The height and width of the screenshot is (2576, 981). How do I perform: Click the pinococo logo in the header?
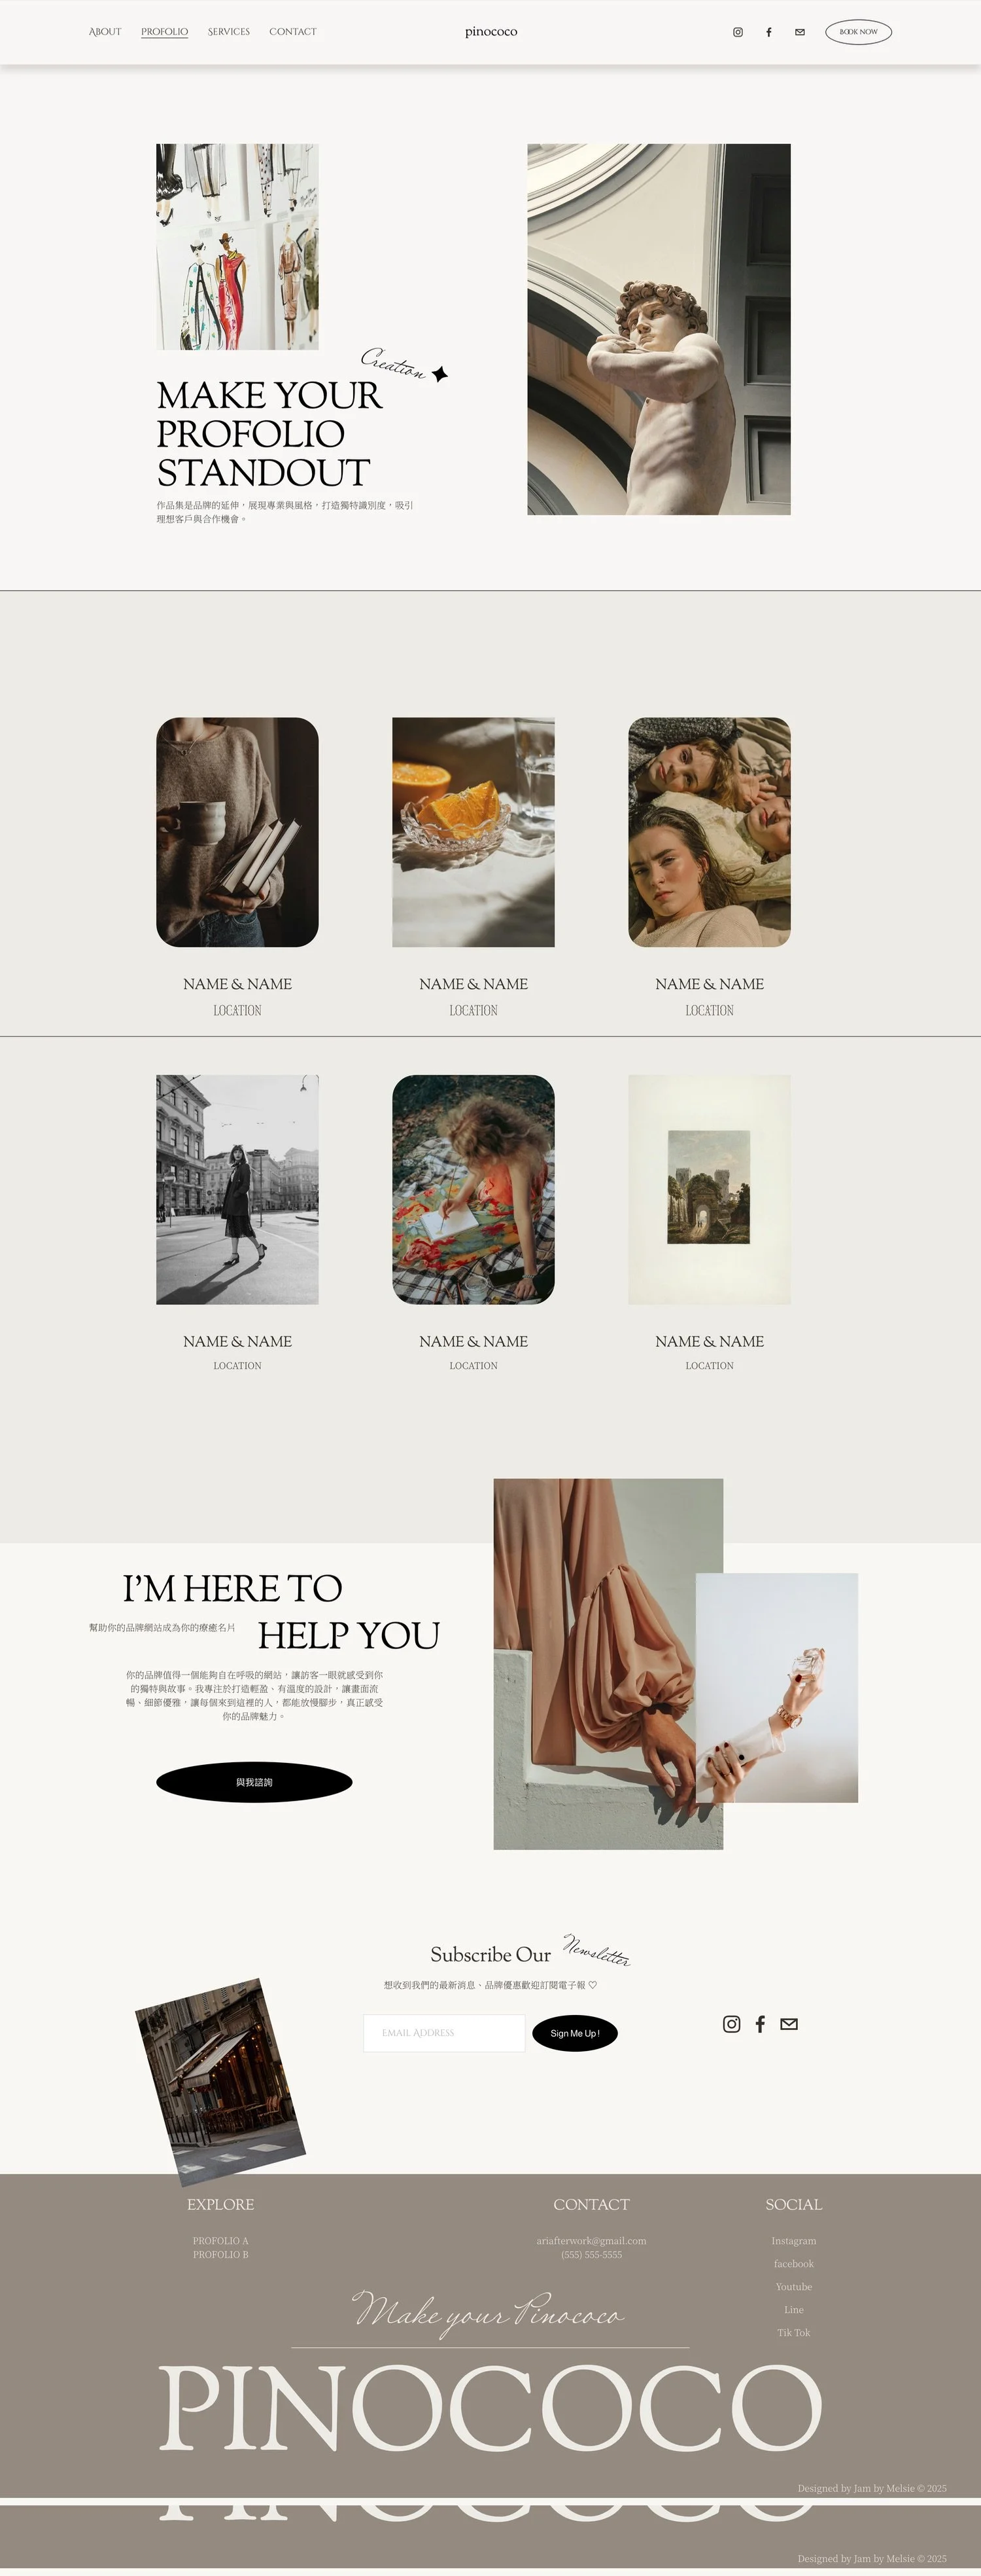click(490, 32)
